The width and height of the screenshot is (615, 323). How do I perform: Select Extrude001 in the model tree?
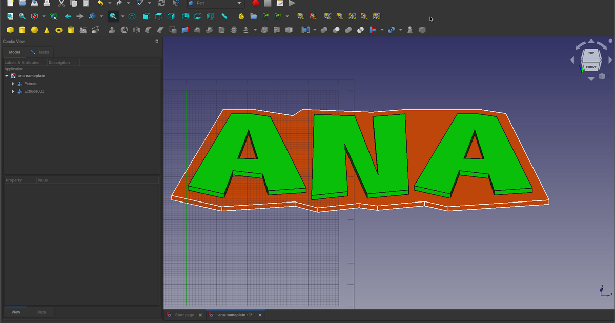tap(34, 91)
